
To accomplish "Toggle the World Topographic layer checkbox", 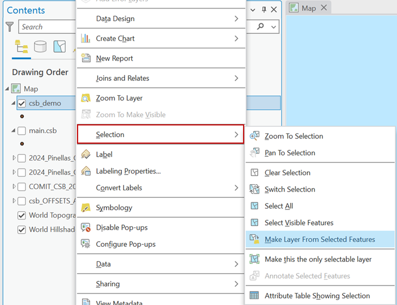I will pyautogui.click(x=22, y=215).
